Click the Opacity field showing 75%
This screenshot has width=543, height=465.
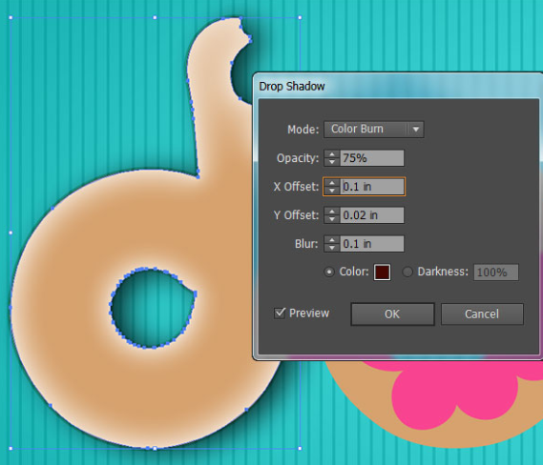372,158
